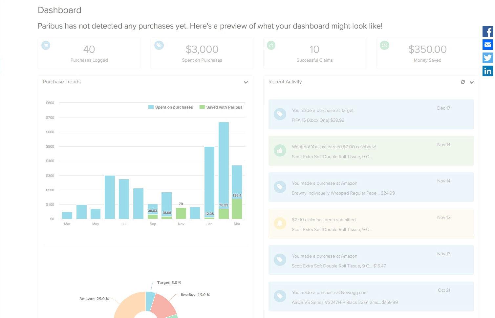Open the $350.00 Money Saved card

pyautogui.click(x=427, y=53)
